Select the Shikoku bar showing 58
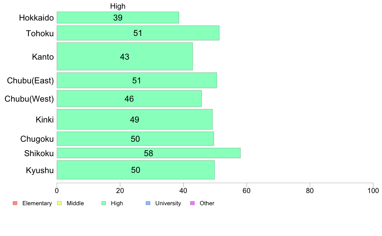This screenshot has height=236, width=382. pyautogui.click(x=149, y=153)
